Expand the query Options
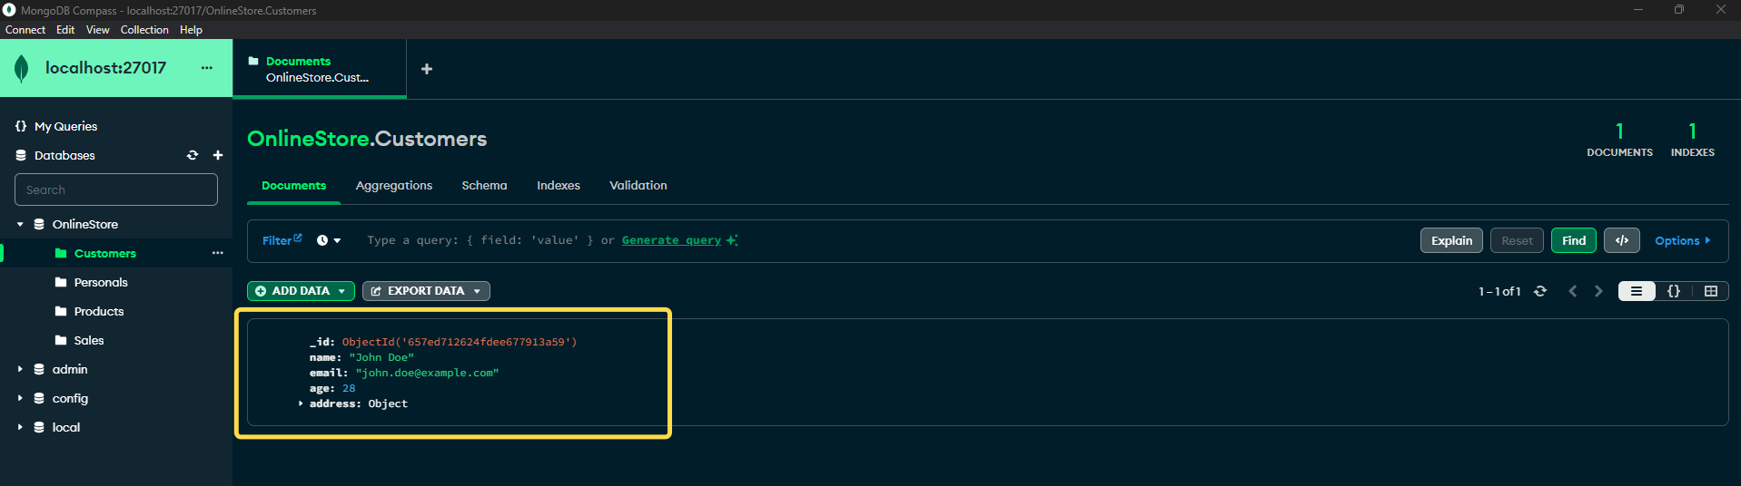 pos(1683,240)
